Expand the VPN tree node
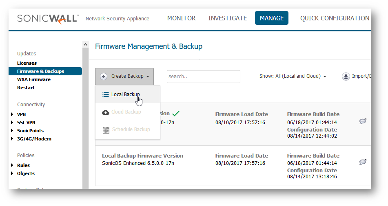The height and width of the screenshot is (206, 388). (12, 114)
